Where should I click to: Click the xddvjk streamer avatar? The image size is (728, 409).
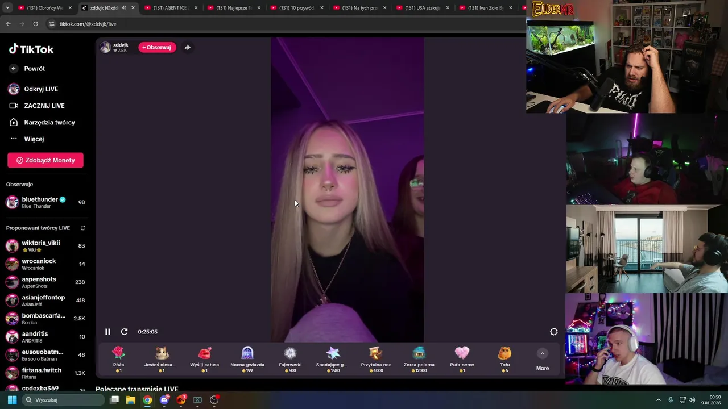click(x=105, y=47)
